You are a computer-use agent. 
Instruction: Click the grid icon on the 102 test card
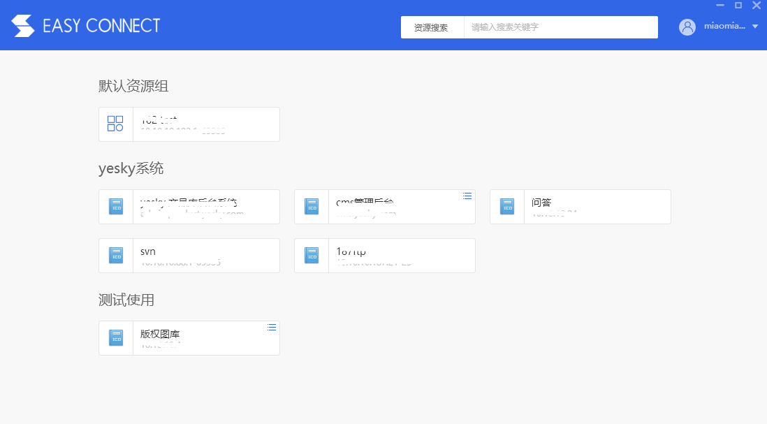[115, 124]
